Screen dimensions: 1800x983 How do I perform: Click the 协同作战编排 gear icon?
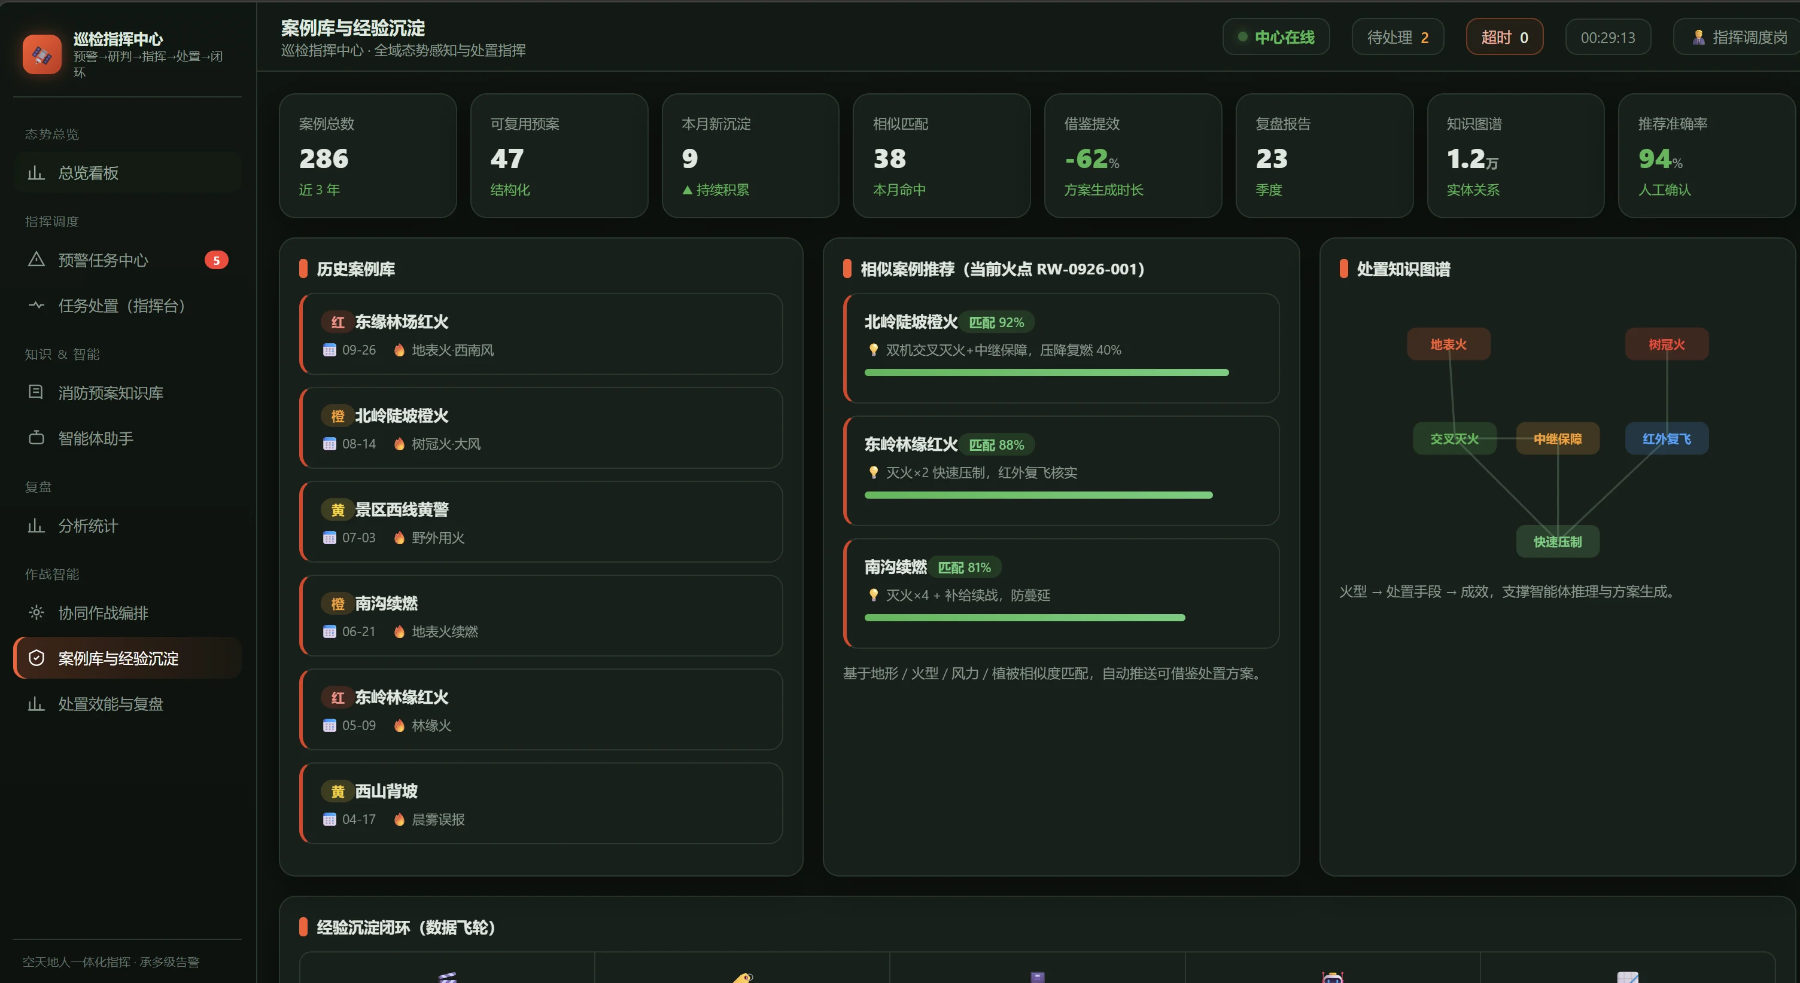click(x=36, y=612)
